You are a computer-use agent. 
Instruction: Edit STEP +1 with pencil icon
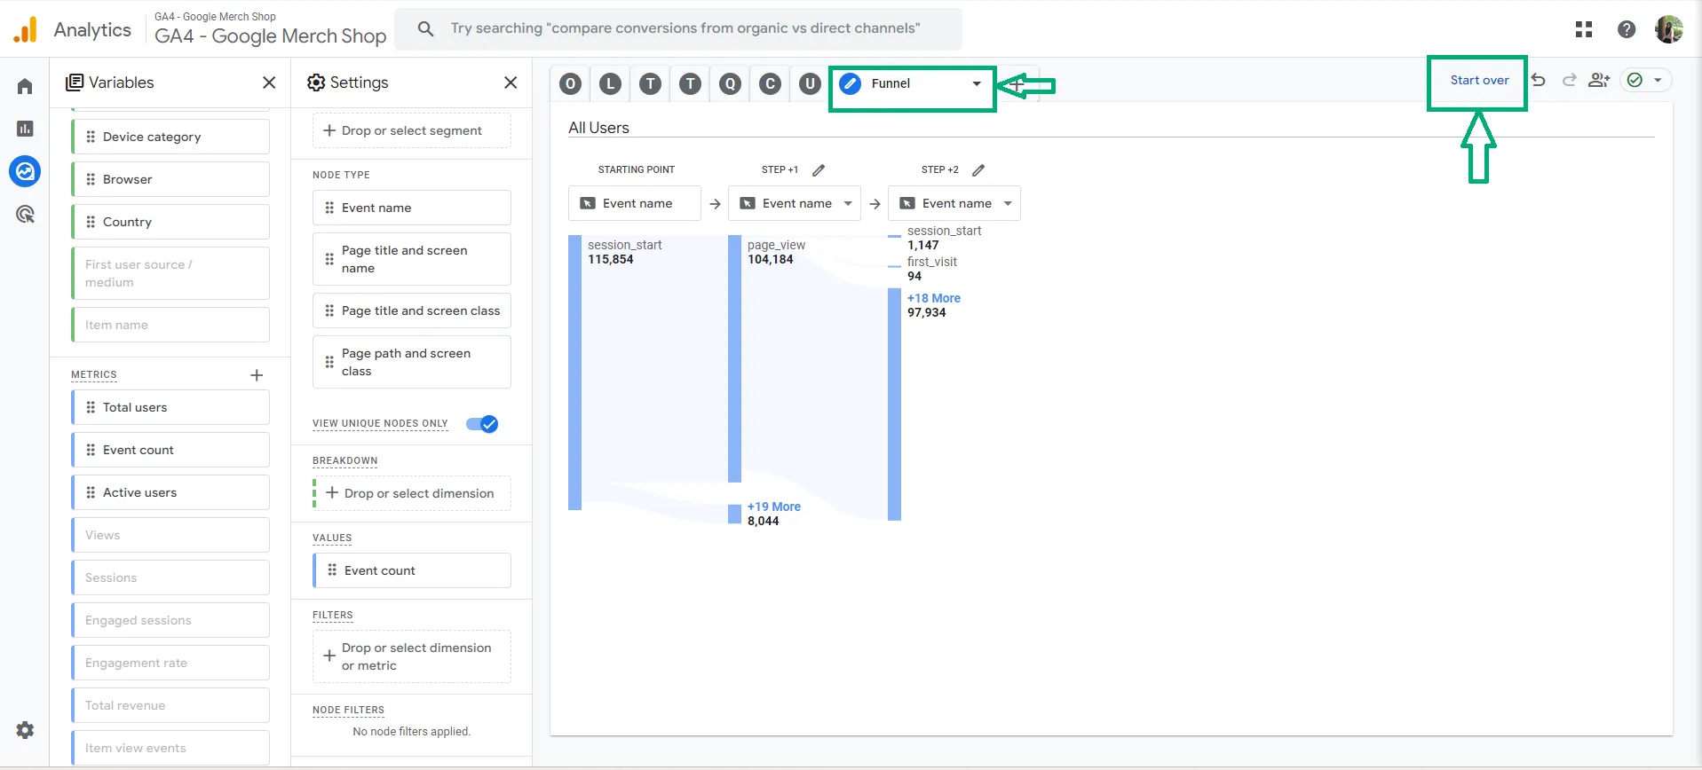pos(819,169)
